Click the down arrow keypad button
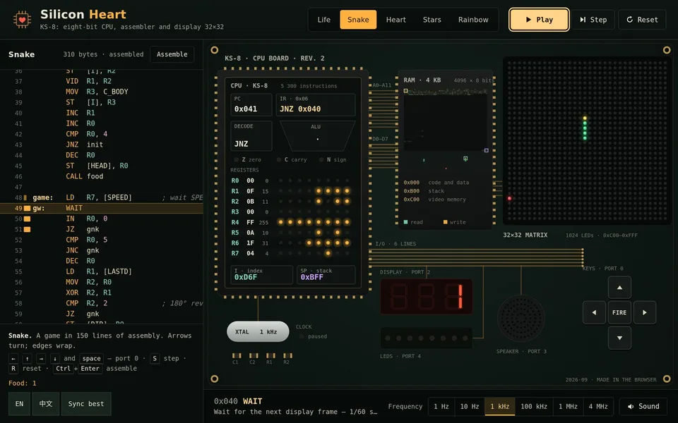This screenshot has height=423, width=678. pos(619,338)
